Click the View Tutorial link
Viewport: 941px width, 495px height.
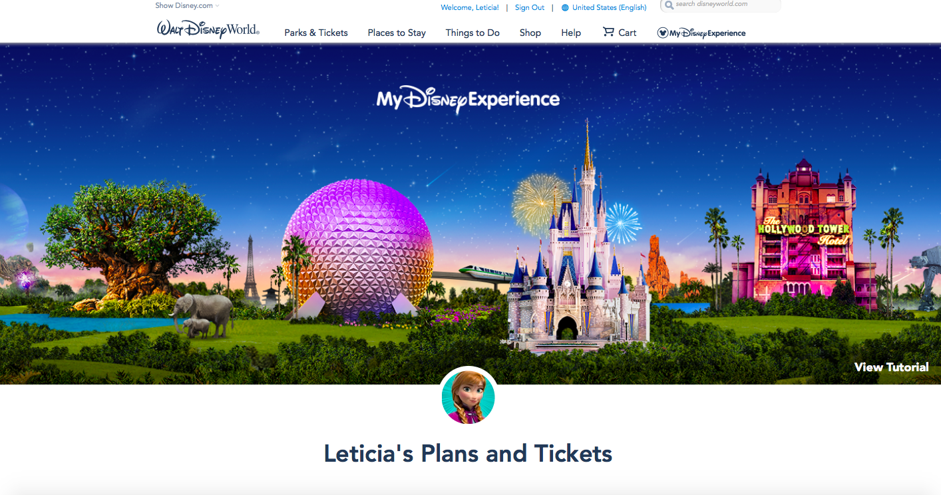(x=892, y=367)
